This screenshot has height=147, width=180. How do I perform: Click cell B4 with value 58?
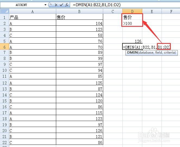click(x=80, y=35)
